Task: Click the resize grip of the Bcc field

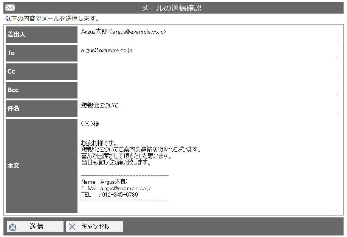Action: pos(338,94)
